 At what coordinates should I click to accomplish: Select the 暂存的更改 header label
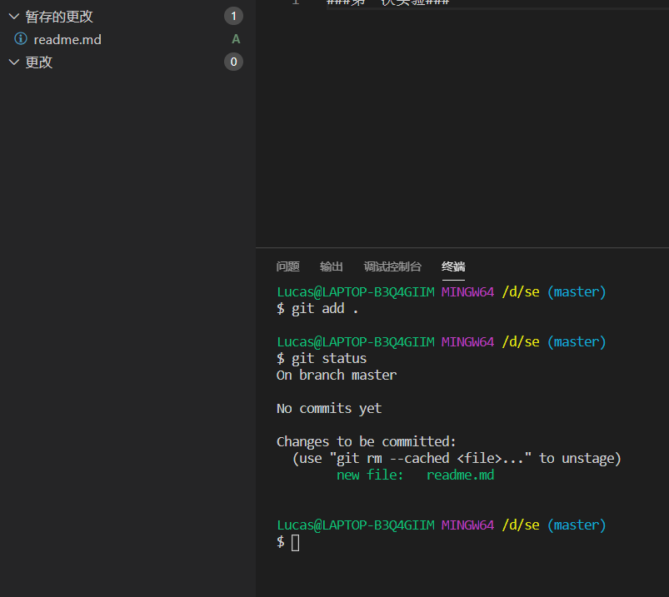click(x=59, y=16)
